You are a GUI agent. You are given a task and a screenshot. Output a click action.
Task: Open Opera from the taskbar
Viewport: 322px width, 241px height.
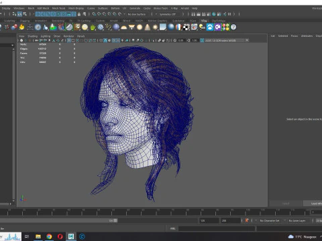60,236
